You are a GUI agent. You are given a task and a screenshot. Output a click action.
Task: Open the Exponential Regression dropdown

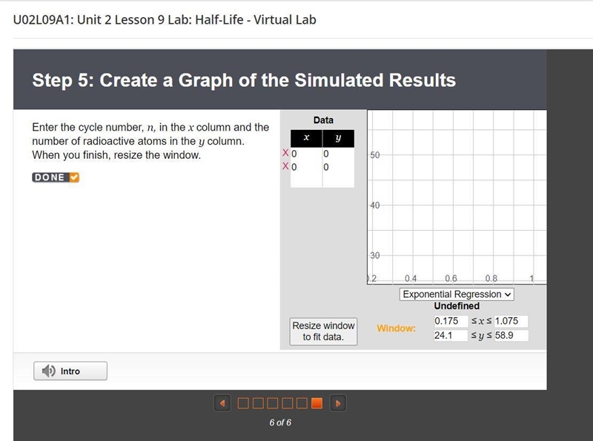tap(457, 294)
